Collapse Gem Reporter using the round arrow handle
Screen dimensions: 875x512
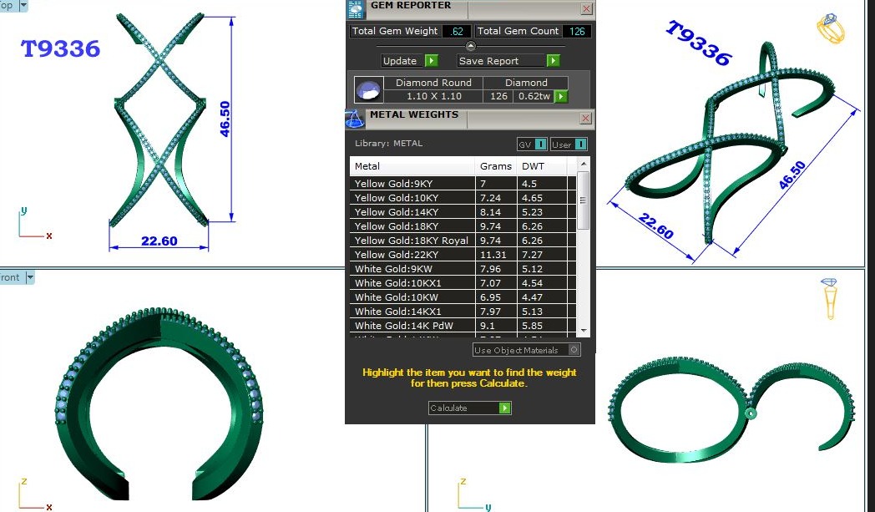(x=470, y=46)
